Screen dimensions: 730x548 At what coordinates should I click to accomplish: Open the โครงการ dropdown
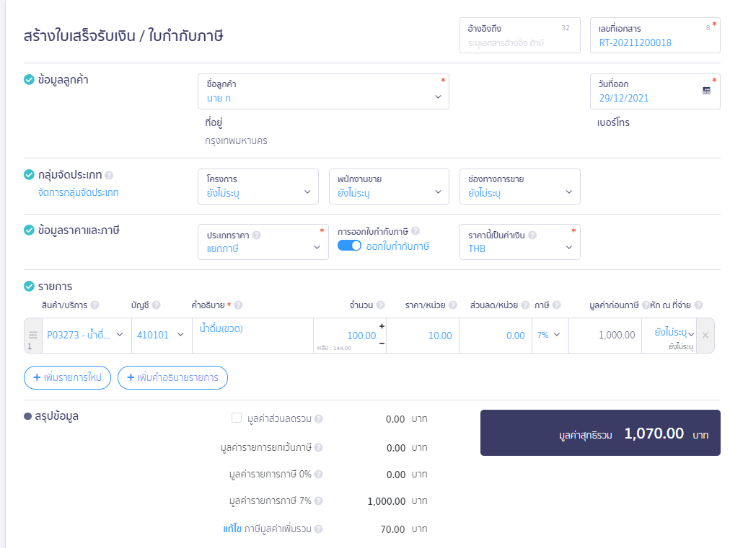pyautogui.click(x=258, y=187)
